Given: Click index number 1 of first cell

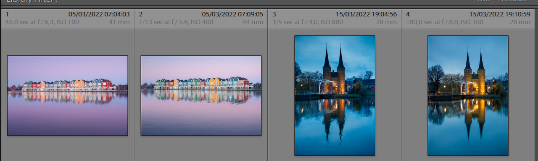Looking at the screenshot, I should [7, 14].
